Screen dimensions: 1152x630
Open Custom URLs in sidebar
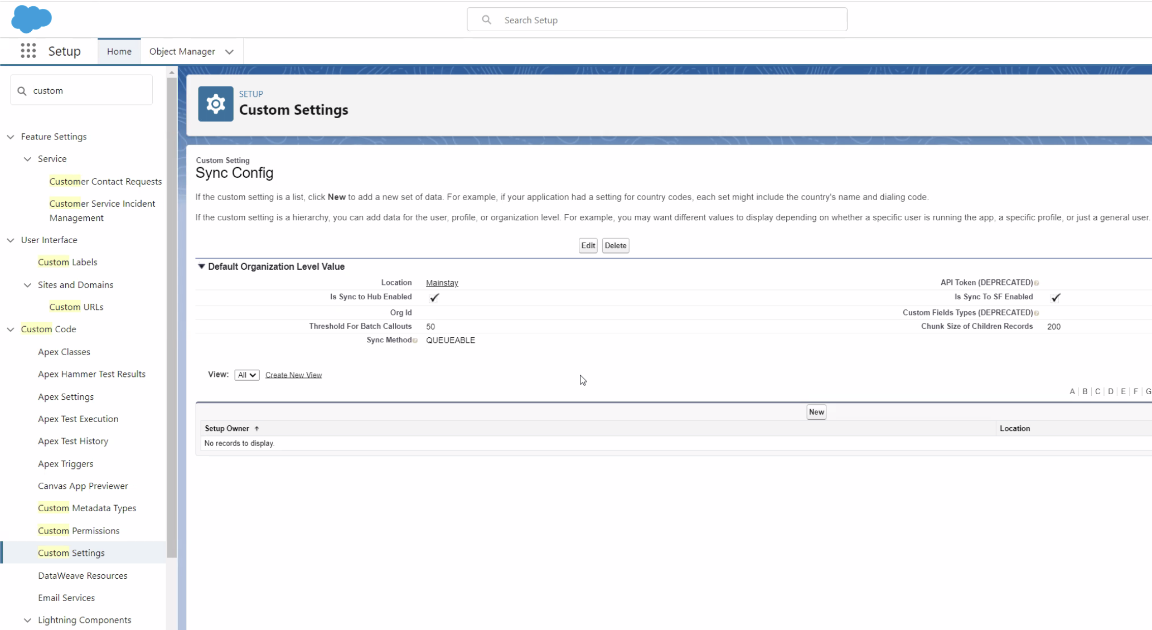(76, 307)
